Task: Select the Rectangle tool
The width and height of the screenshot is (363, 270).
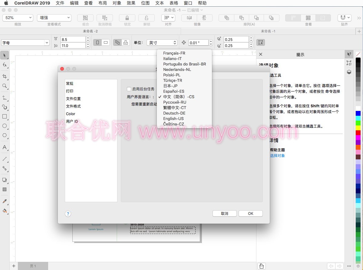Action: point(5,117)
